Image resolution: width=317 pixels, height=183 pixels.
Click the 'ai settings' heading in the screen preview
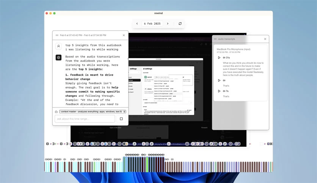click(x=148, y=69)
